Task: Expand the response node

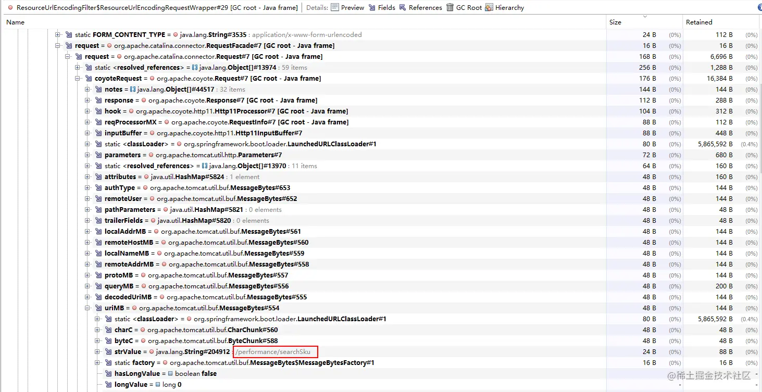Action: [87, 100]
